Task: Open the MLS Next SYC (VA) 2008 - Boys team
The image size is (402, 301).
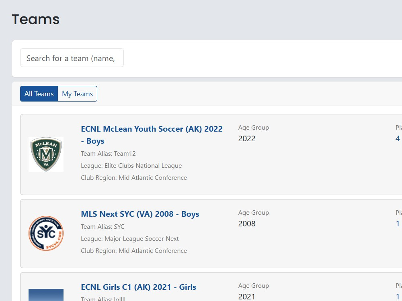Action: pos(140,214)
